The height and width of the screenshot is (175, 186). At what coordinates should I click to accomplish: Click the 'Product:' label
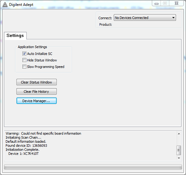pyautogui.click(x=105, y=24)
